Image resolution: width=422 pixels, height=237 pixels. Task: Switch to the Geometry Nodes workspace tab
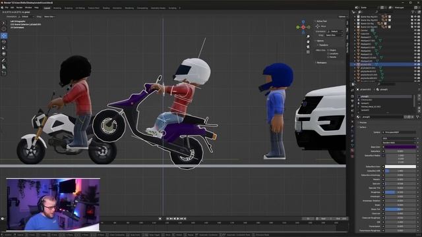pyautogui.click(x=158, y=8)
